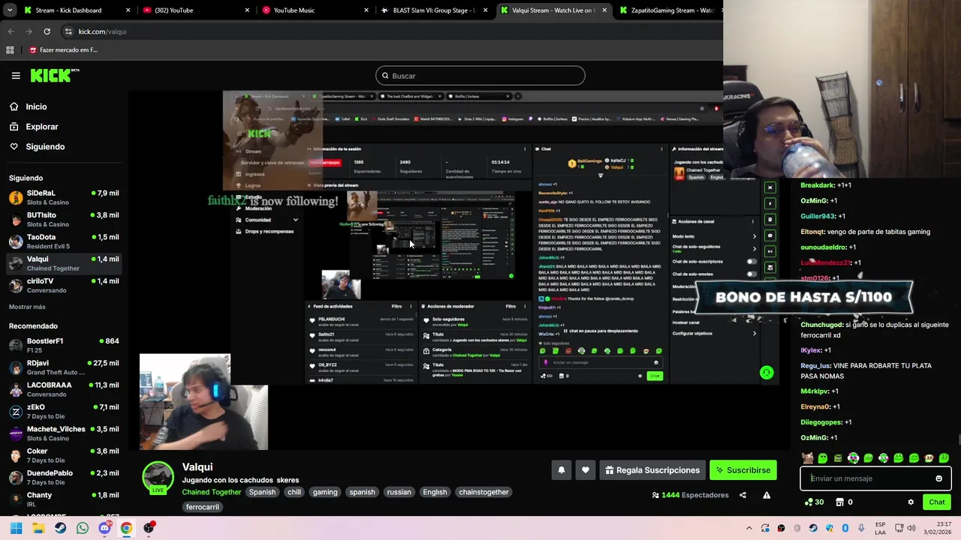Screen dimensions: 961x540
Task: Open Fazer mercado bookmark
Action: [63, 50]
